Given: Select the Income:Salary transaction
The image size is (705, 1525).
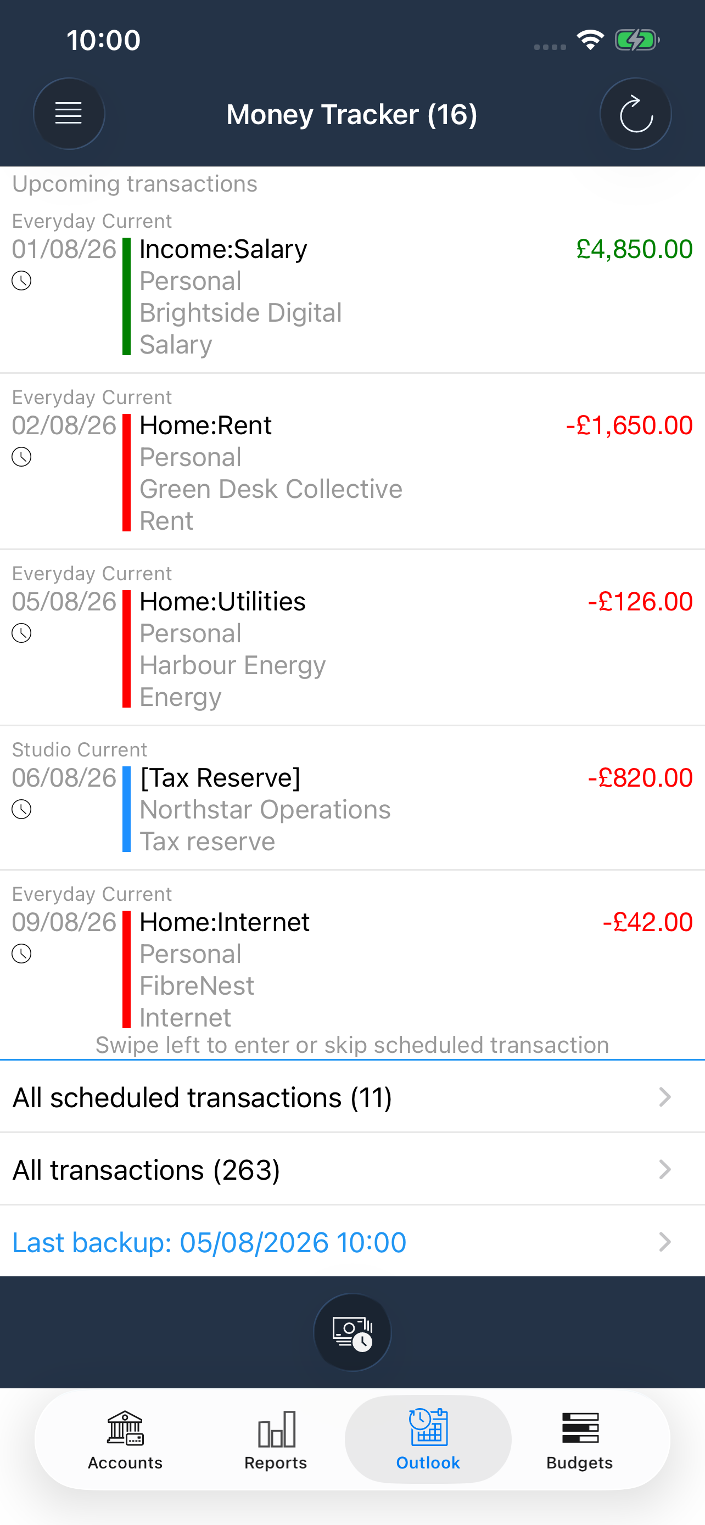Looking at the screenshot, I should tap(352, 284).
